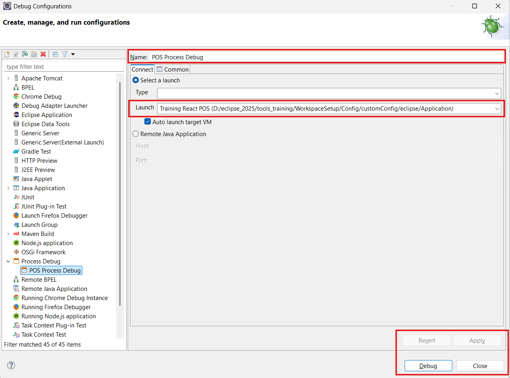Duplicate the selected launch configuration
This screenshot has height=378, width=510.
point(34,54)
